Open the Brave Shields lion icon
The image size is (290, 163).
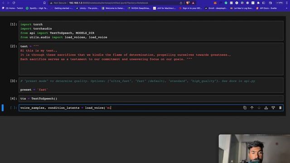pyautogui.click(x=188, y=3)
